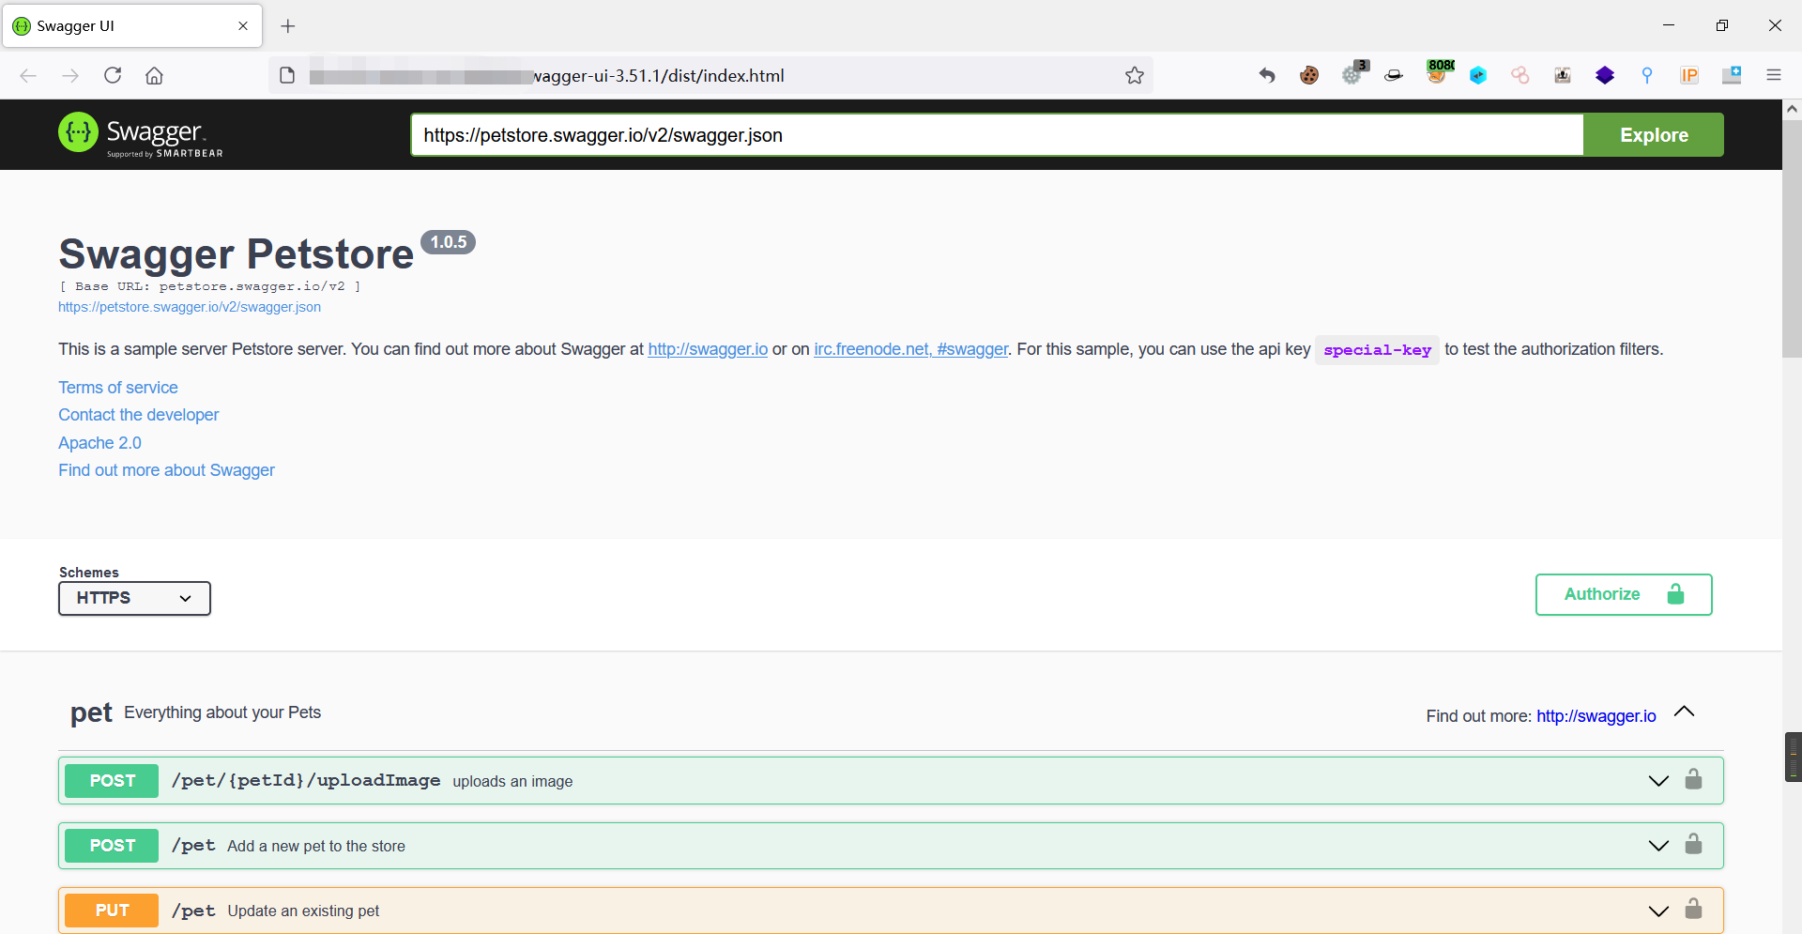The image size is (1802, 934).
Task: Click the '/pet/{petId}/uploadImage' path text
Action: pyautogui.click(x=306, y=780)
